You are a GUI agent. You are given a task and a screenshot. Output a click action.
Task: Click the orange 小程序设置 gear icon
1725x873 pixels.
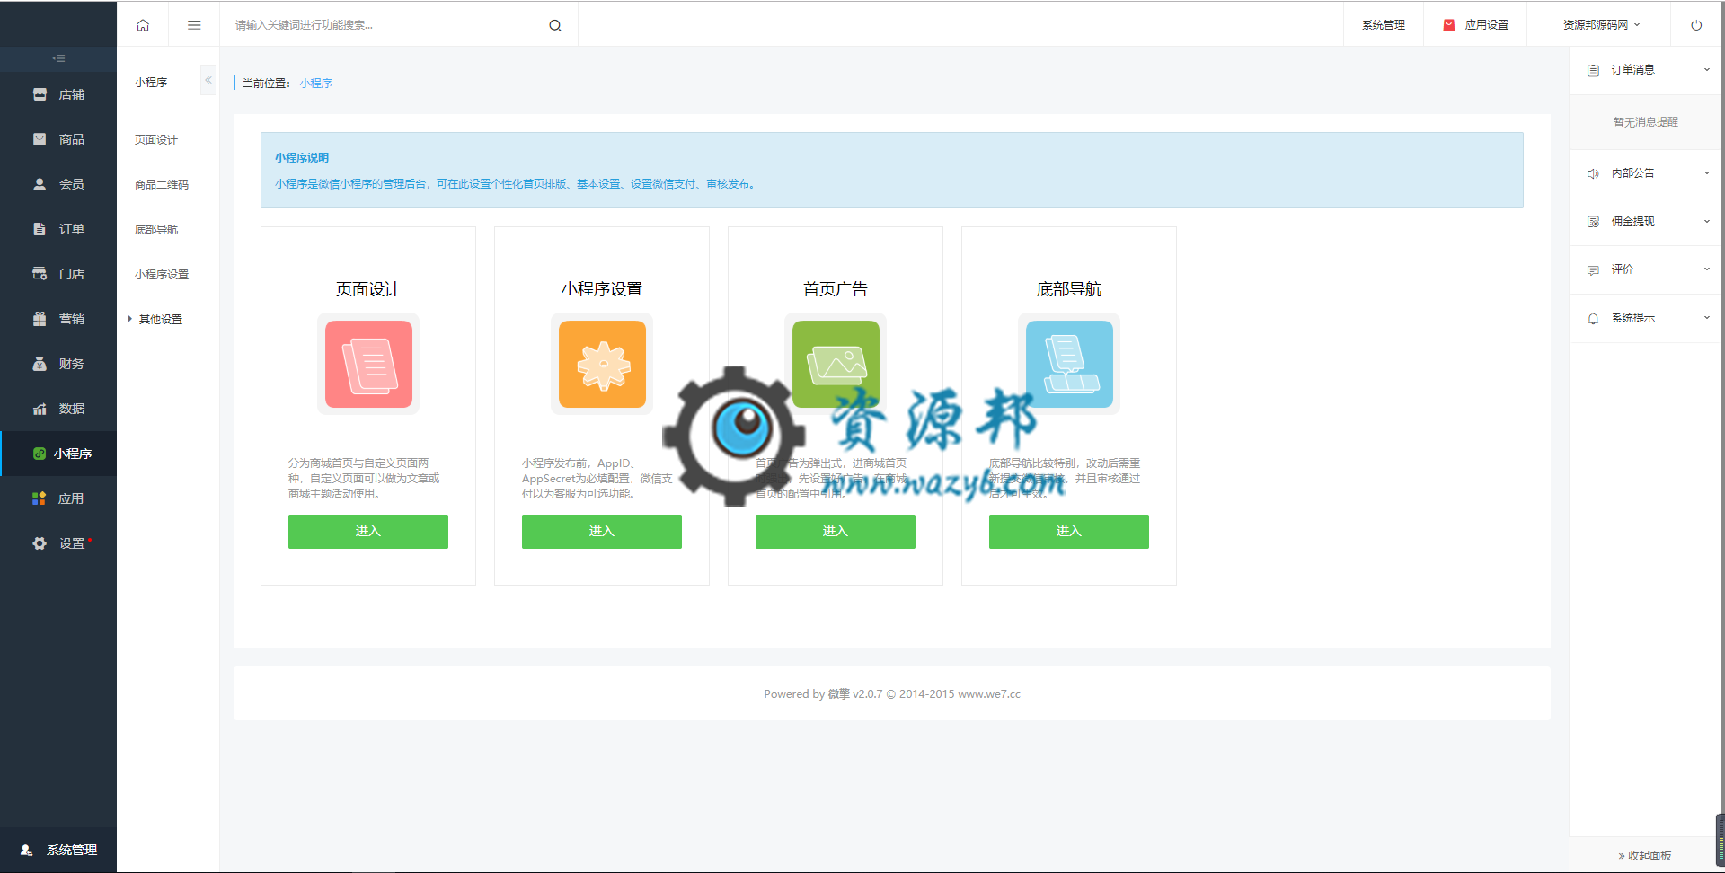[602, 364]
